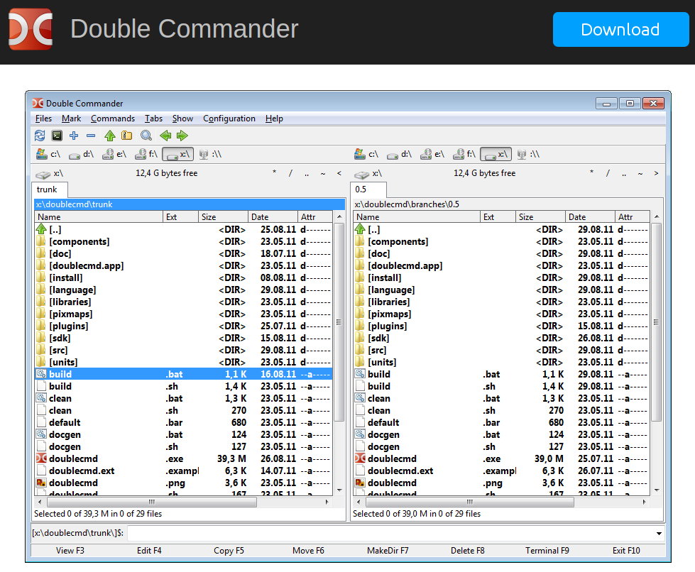The image size is (695, 572).
Task: Select drive d:\ in left panel
Action: (81, 154)
